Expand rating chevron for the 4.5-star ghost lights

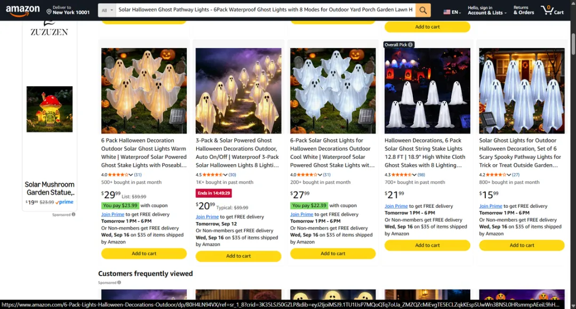point(225,175)
